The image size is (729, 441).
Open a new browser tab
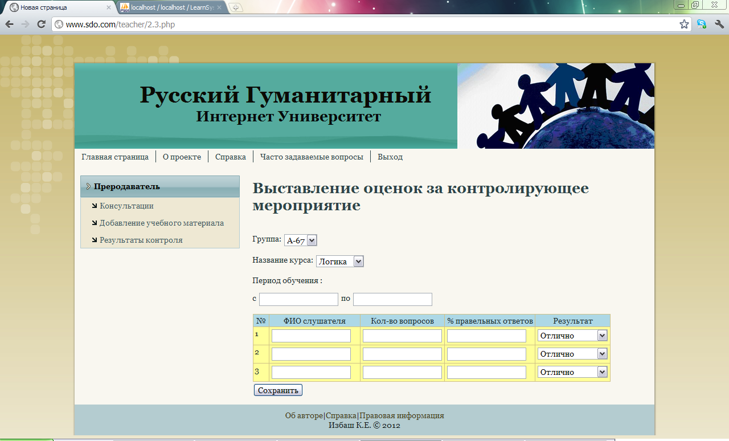click(x=236, y=7)
